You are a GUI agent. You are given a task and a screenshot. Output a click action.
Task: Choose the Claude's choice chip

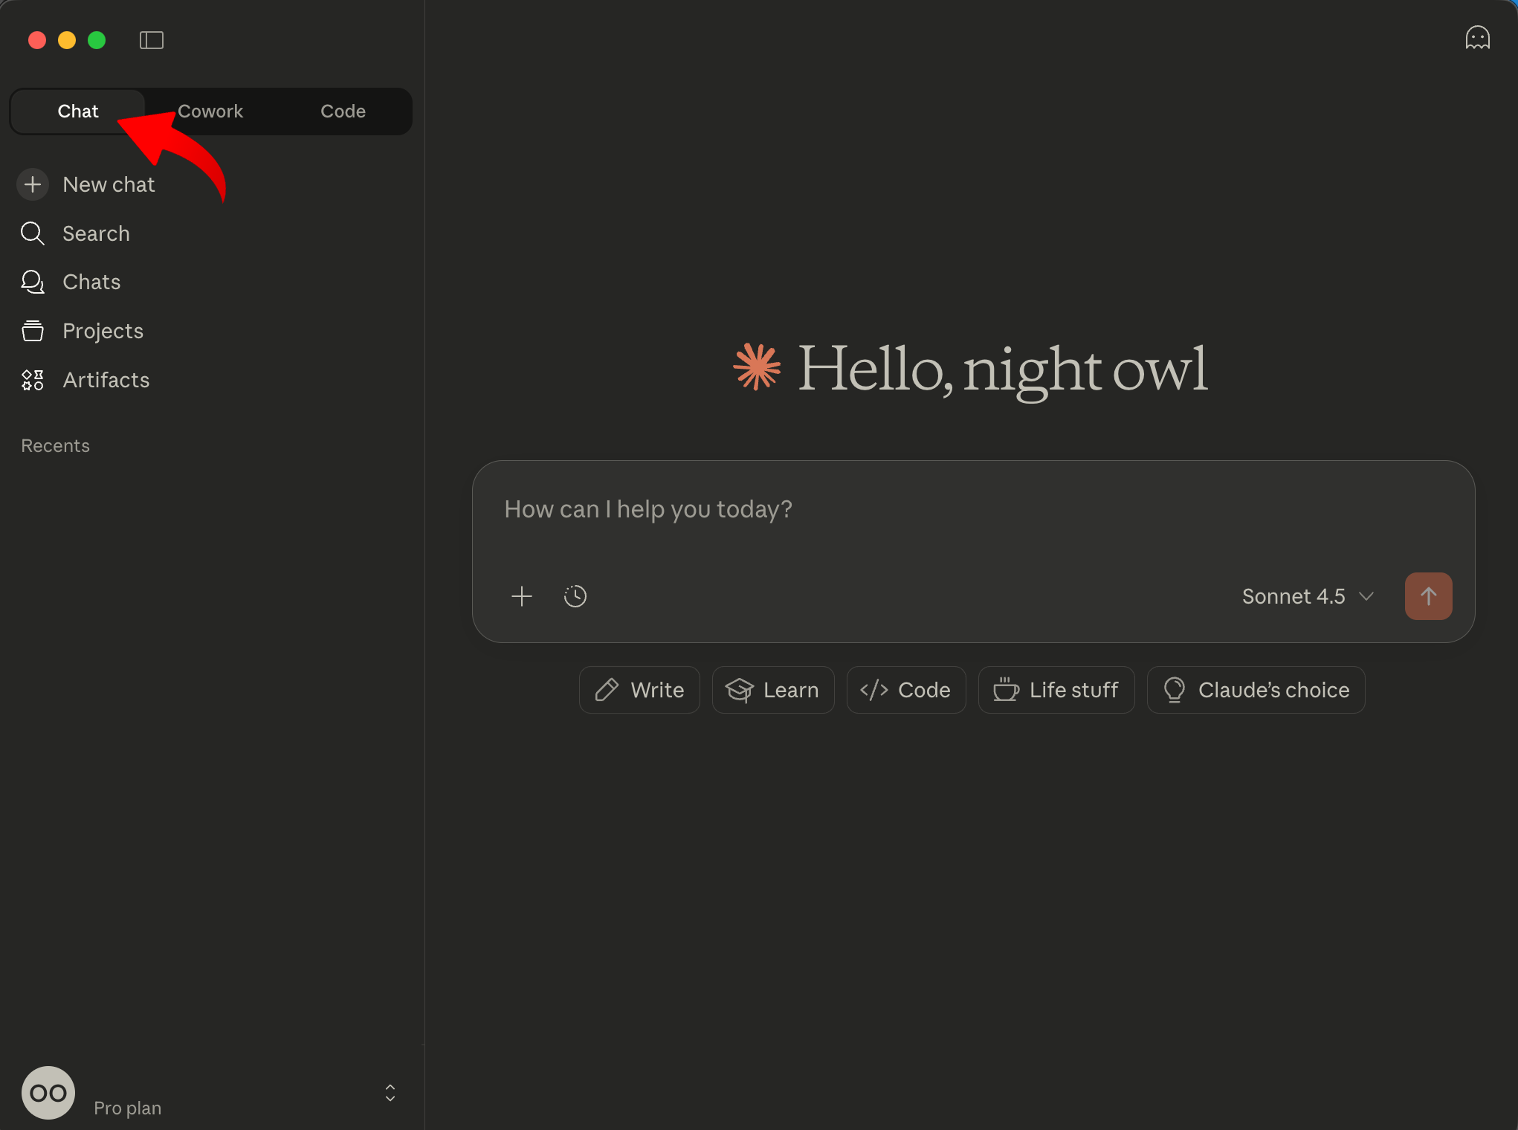coord(1256,690)
